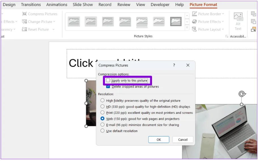Select the last picture style thumbnail

coord(175,21)
